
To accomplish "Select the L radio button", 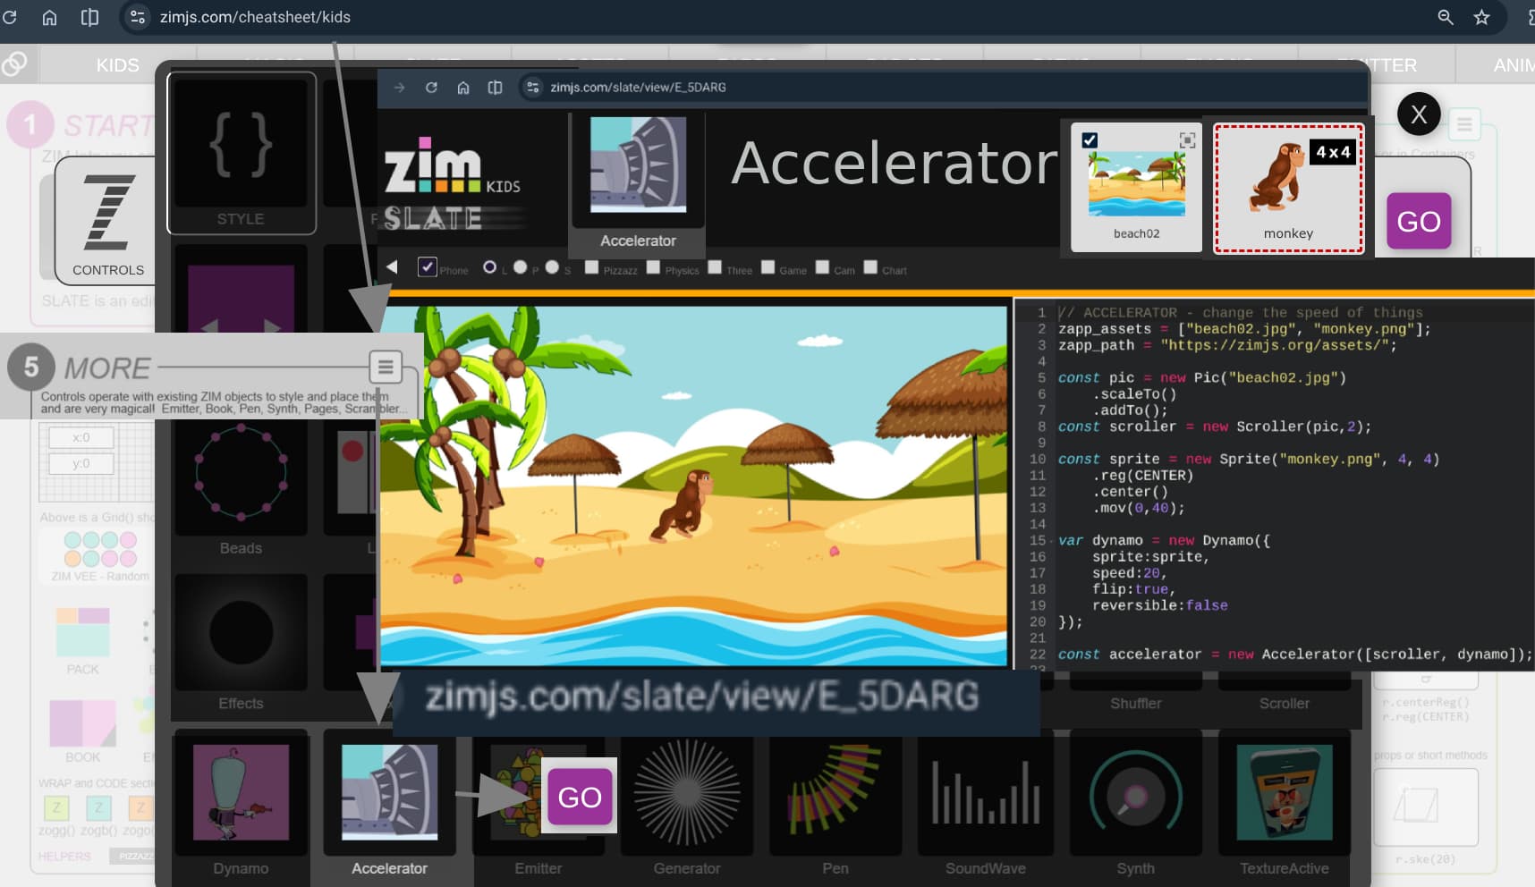I will pos(489,267).
